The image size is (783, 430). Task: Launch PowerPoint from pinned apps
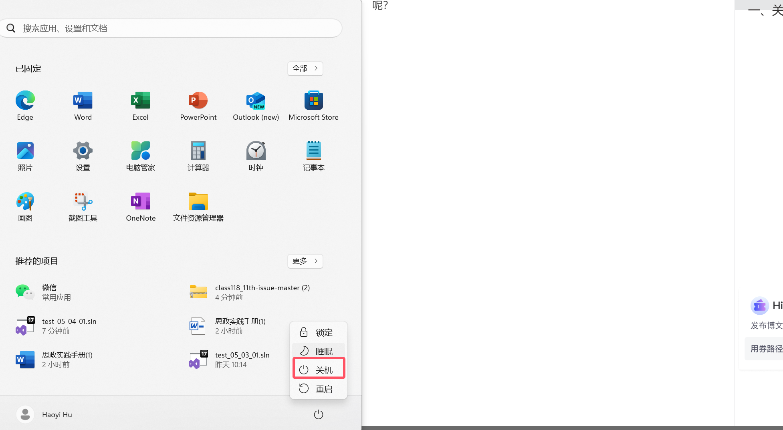(198, 106)
